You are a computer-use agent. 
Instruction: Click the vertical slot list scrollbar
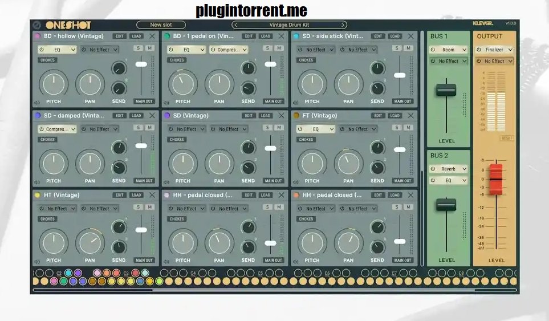pyautogui.click(x=422, y=149)
